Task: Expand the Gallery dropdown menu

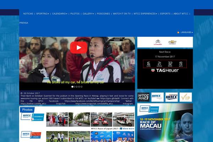Action: tap(88, 14)
